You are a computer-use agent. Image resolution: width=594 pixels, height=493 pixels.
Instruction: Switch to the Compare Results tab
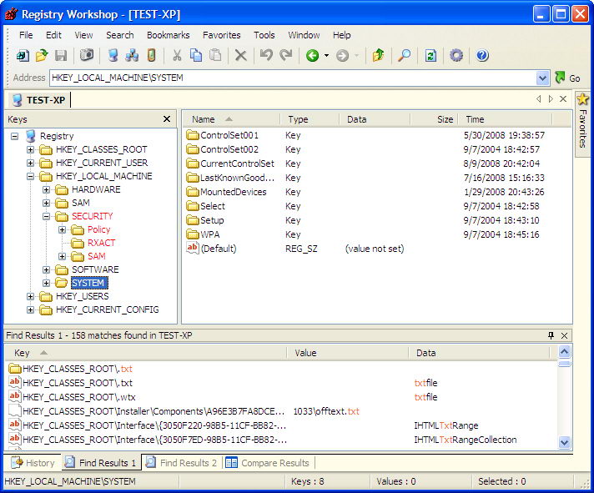pyautogui.click(x=267, y=463)
